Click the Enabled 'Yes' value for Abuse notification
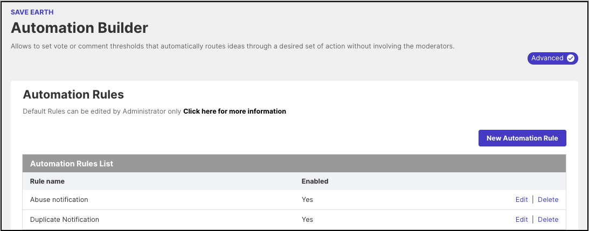589x231 pixels. coord(307,199)
